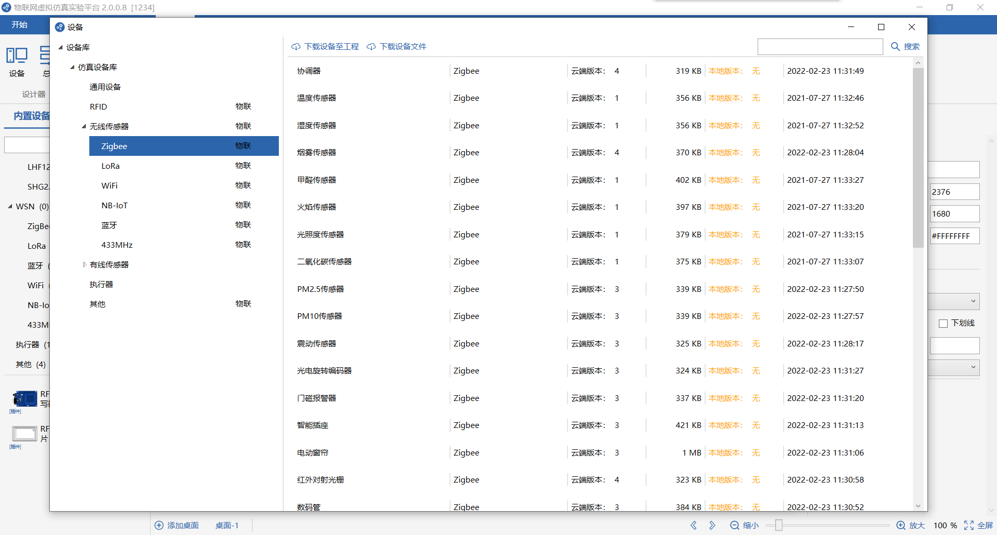Click the 全屏 fullscreen button
The image size is (997, 535).
pos(978,526)
